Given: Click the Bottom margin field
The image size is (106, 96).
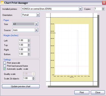Looking at the screenshot, I should [x=23, y=54].
